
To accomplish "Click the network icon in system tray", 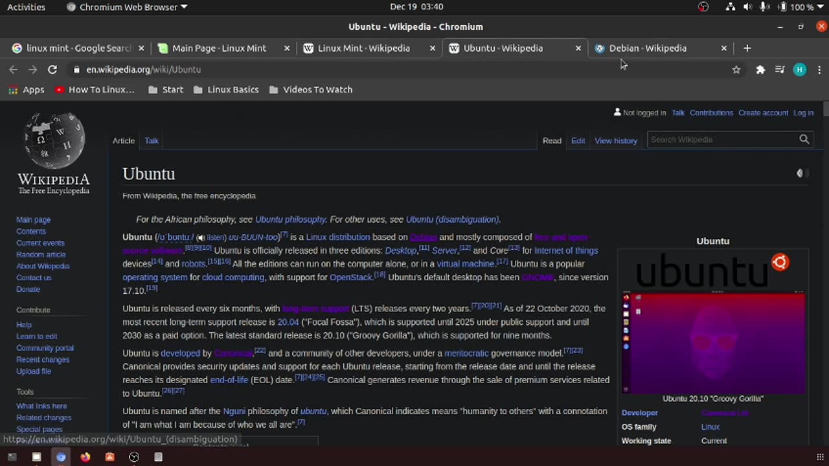I will click(730, 7).
